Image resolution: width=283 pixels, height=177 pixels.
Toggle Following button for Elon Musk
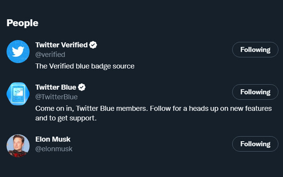pos(255,144)
